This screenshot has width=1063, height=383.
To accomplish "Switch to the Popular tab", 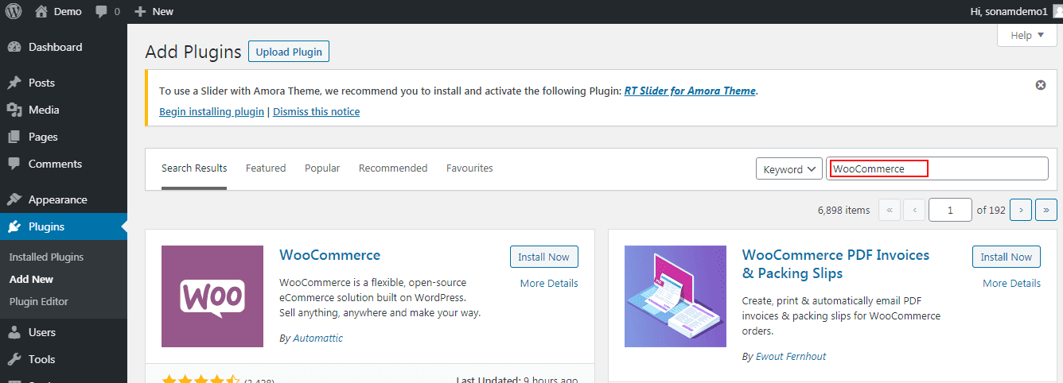I will 322,168.
